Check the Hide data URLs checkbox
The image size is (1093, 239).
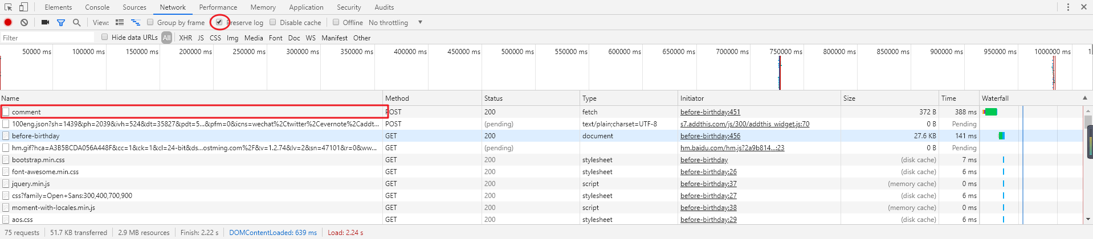pyautogui.click(x=104, y=37)
